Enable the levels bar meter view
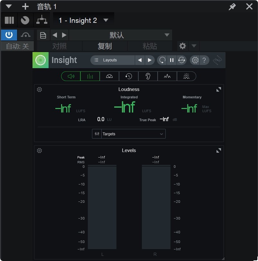Viewport: 258px width, 261px height. [x=90, y=76]
